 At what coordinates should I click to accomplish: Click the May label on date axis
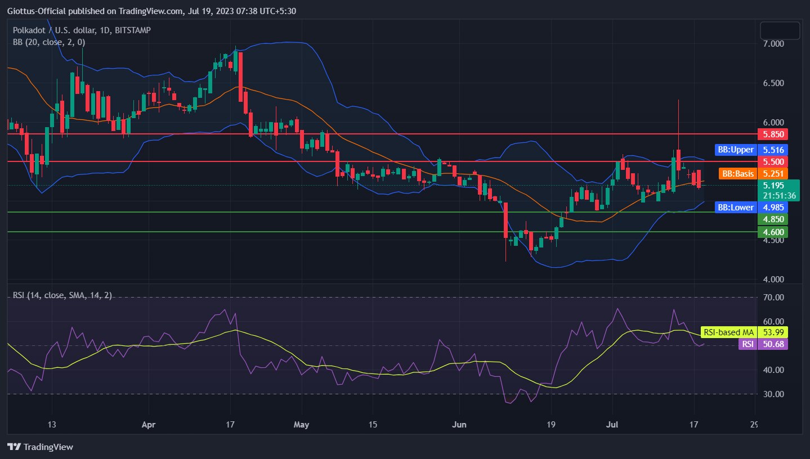click(x=302, y=424)
